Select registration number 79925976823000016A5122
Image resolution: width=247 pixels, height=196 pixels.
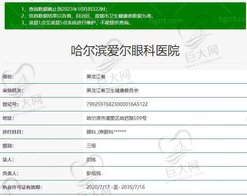(x=117, y=104)
